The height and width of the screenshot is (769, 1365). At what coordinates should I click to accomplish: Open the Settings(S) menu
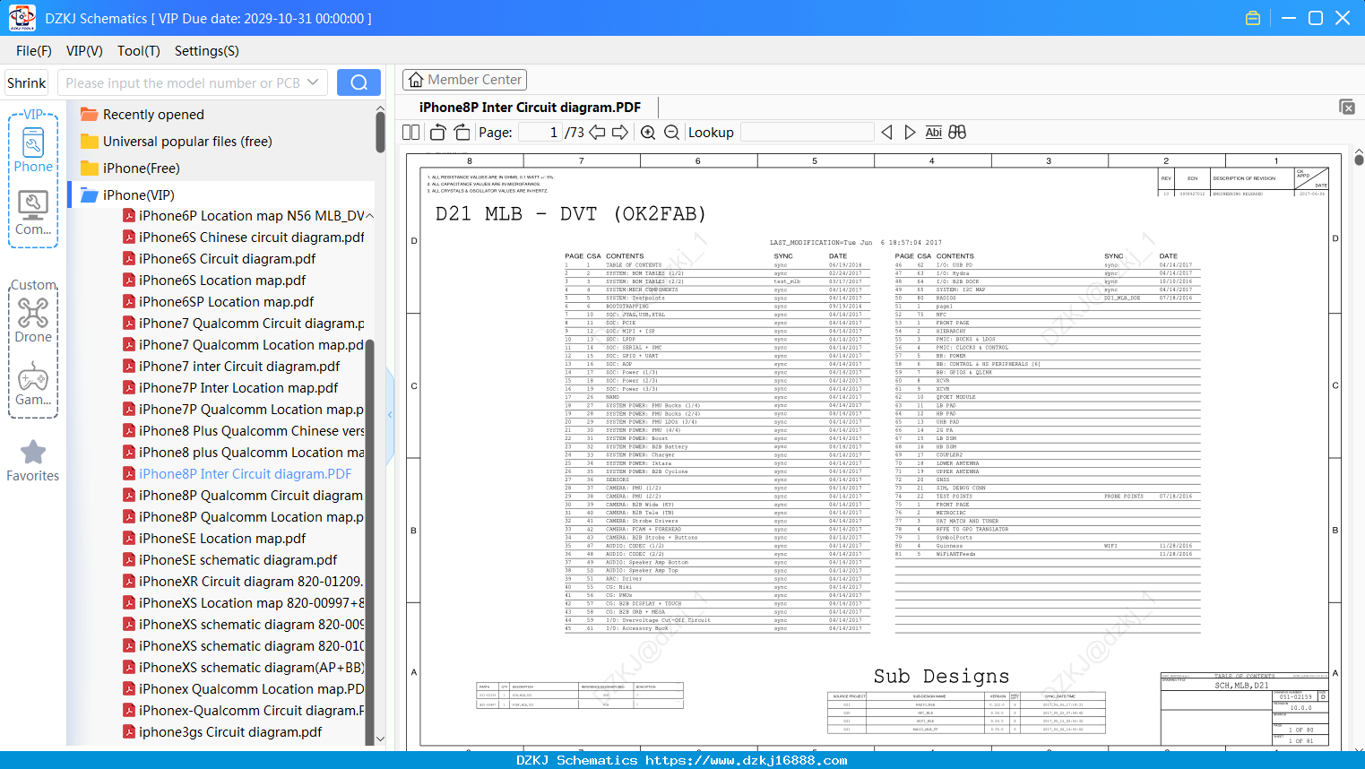[207, 51]
